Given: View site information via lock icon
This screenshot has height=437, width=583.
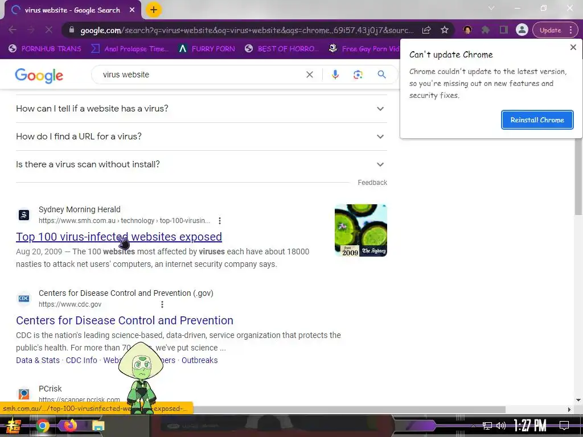Looking at the screenshot, I should pos(72,30).
